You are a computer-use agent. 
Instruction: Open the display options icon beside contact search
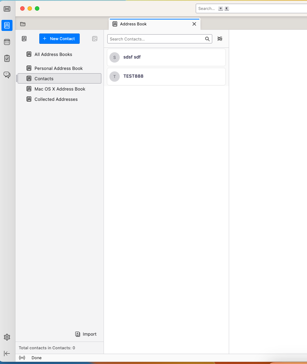220,39
